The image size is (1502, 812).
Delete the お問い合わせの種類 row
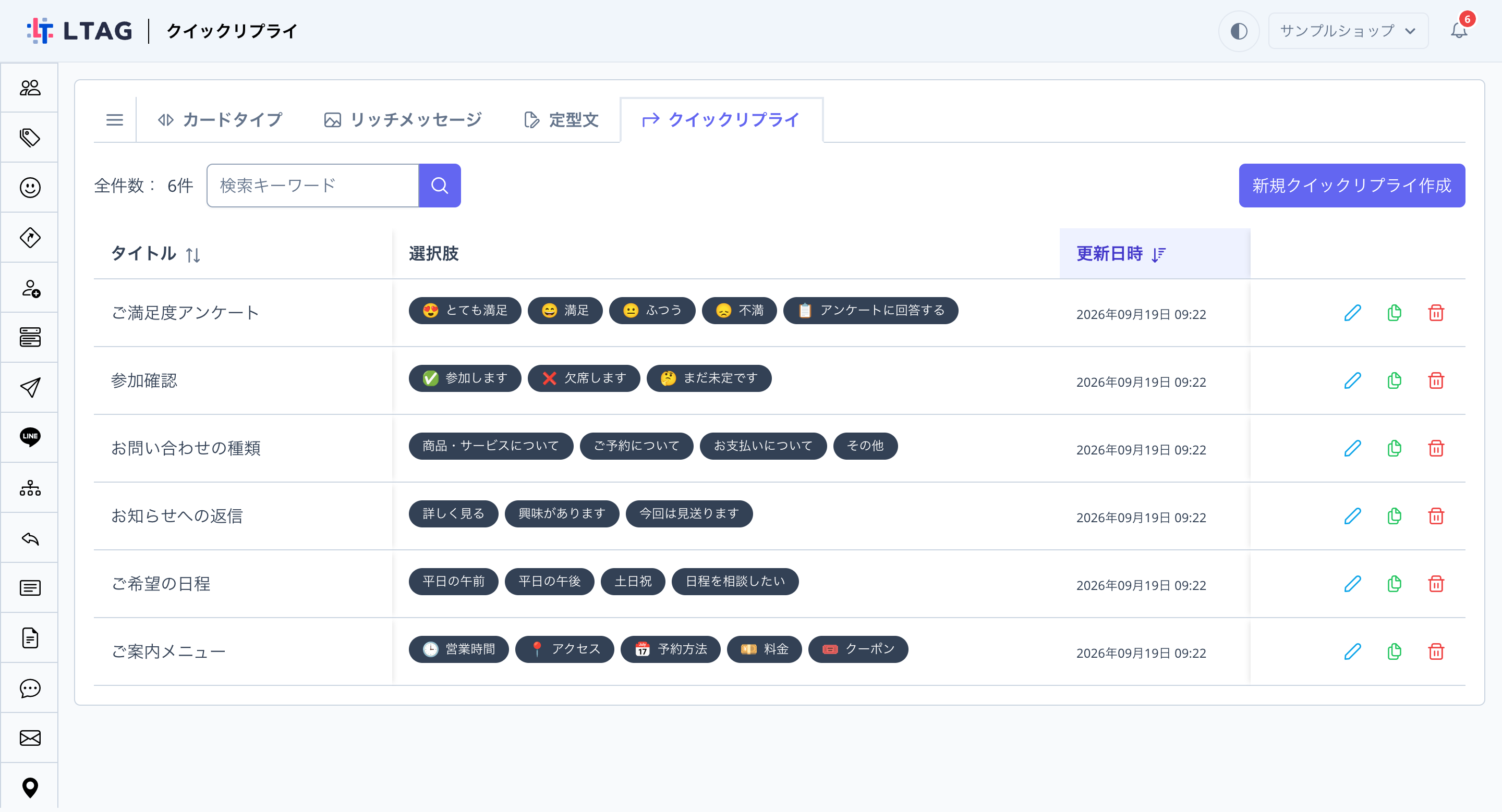[x=1436, y=448]
